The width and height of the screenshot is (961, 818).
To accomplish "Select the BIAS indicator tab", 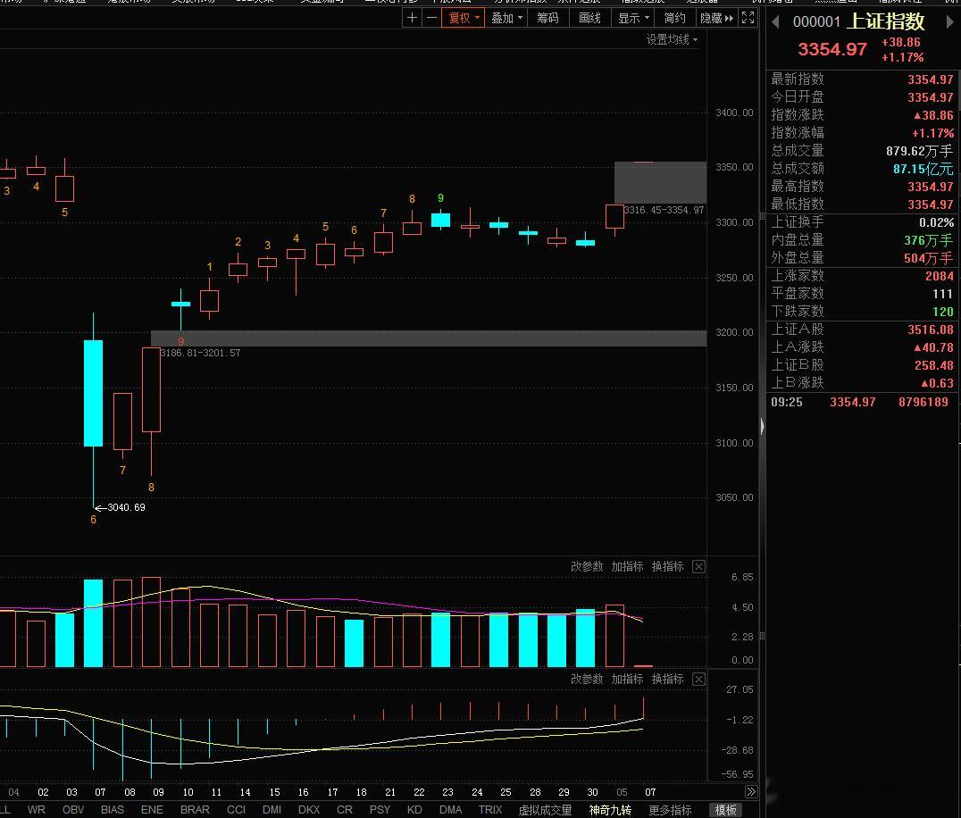I will click(113, 809).
